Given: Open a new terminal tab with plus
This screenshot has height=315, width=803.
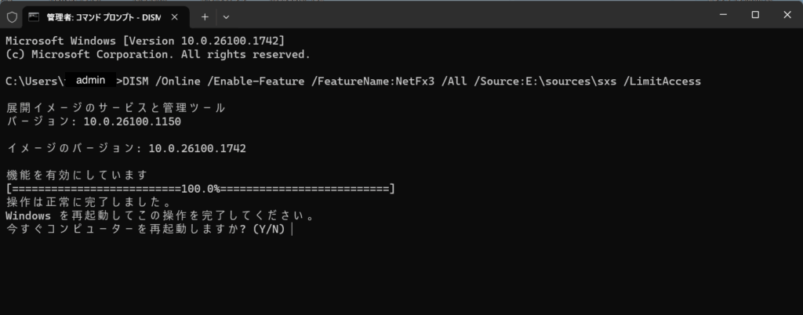Looking at the screenshot, I should tap(205, 16).
